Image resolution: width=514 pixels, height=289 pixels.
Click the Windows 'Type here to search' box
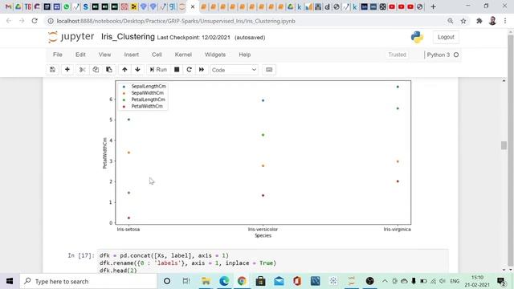coord(88,281)
